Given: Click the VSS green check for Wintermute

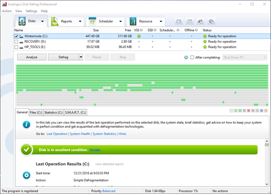Looking at the screenshot, I should tap(139, 36).
